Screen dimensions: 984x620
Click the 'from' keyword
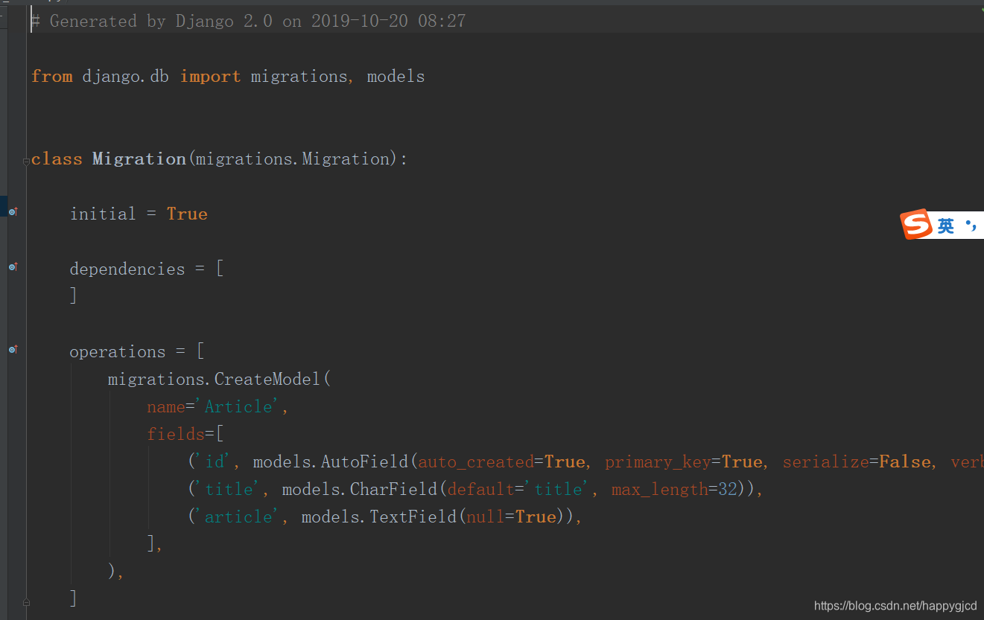tap(52, 77)
